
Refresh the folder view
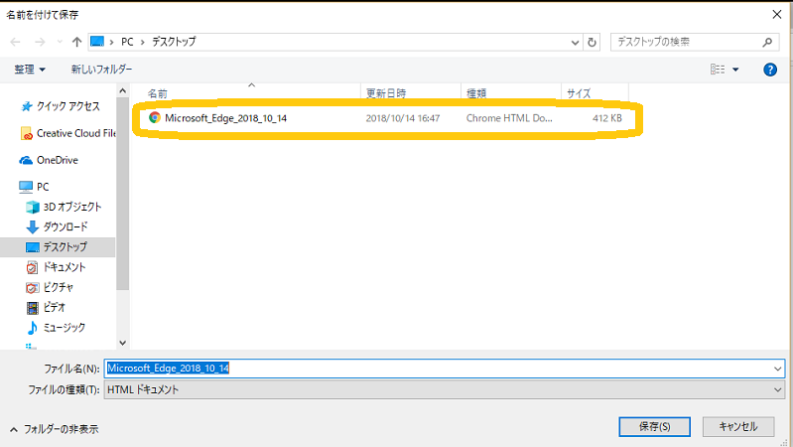pos(592,43)
